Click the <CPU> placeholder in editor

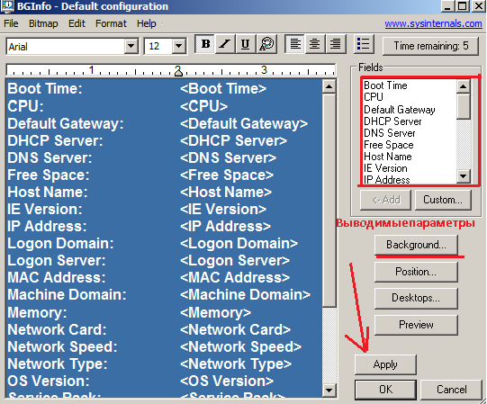pos(204,106)
